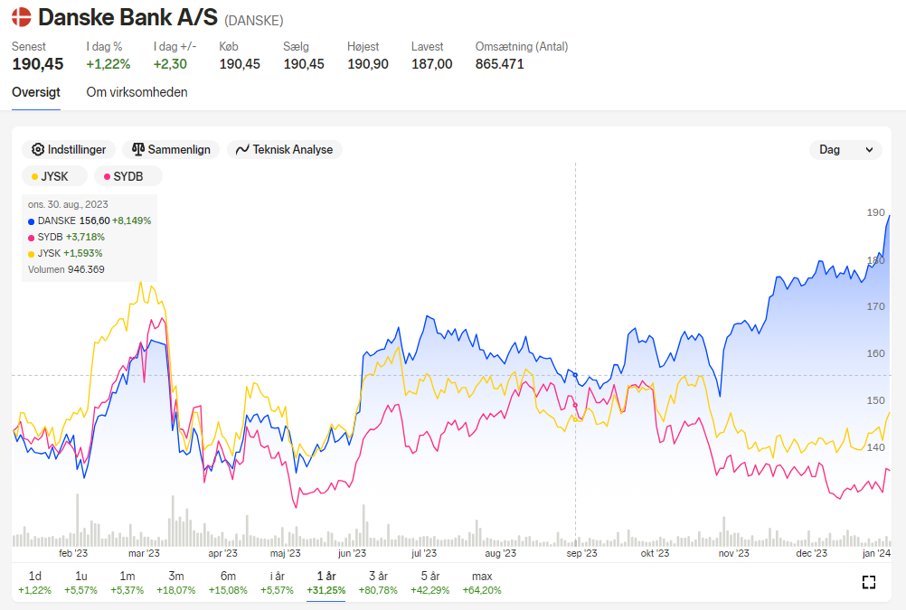Open Sammenlign compare tool

coord(171,150)
